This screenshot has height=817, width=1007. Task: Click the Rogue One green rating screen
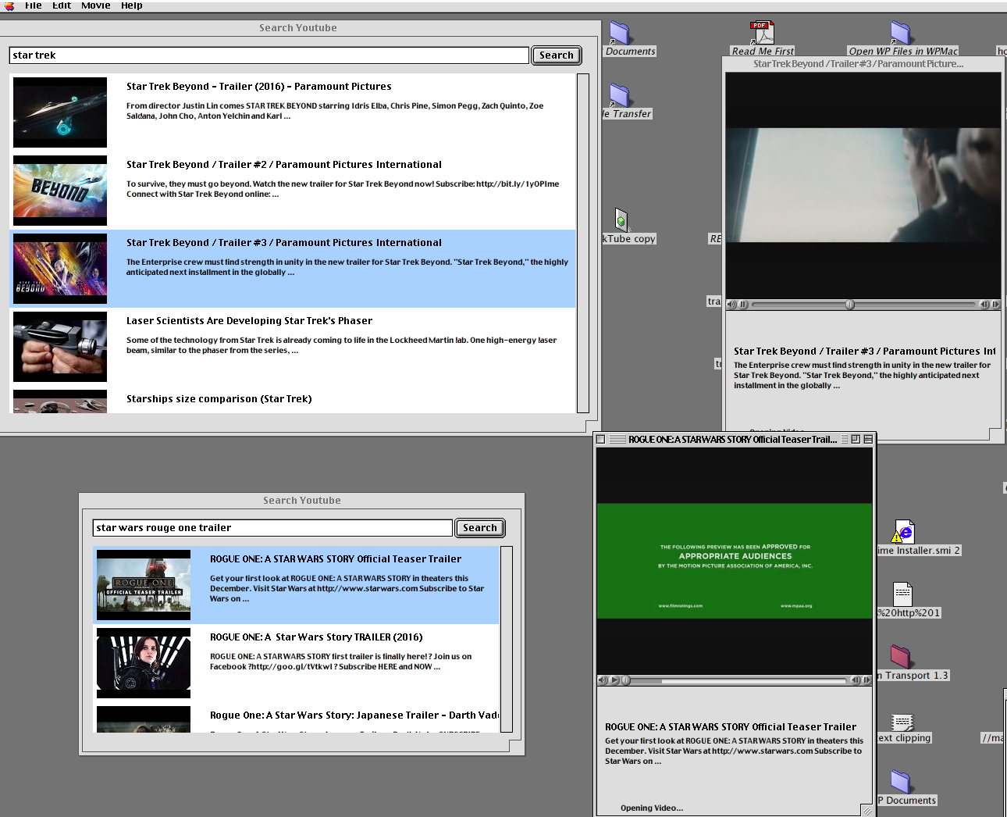[735, 561]
